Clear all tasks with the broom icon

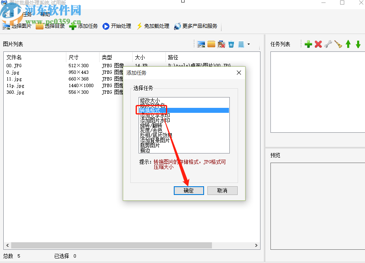coord(337,44)
